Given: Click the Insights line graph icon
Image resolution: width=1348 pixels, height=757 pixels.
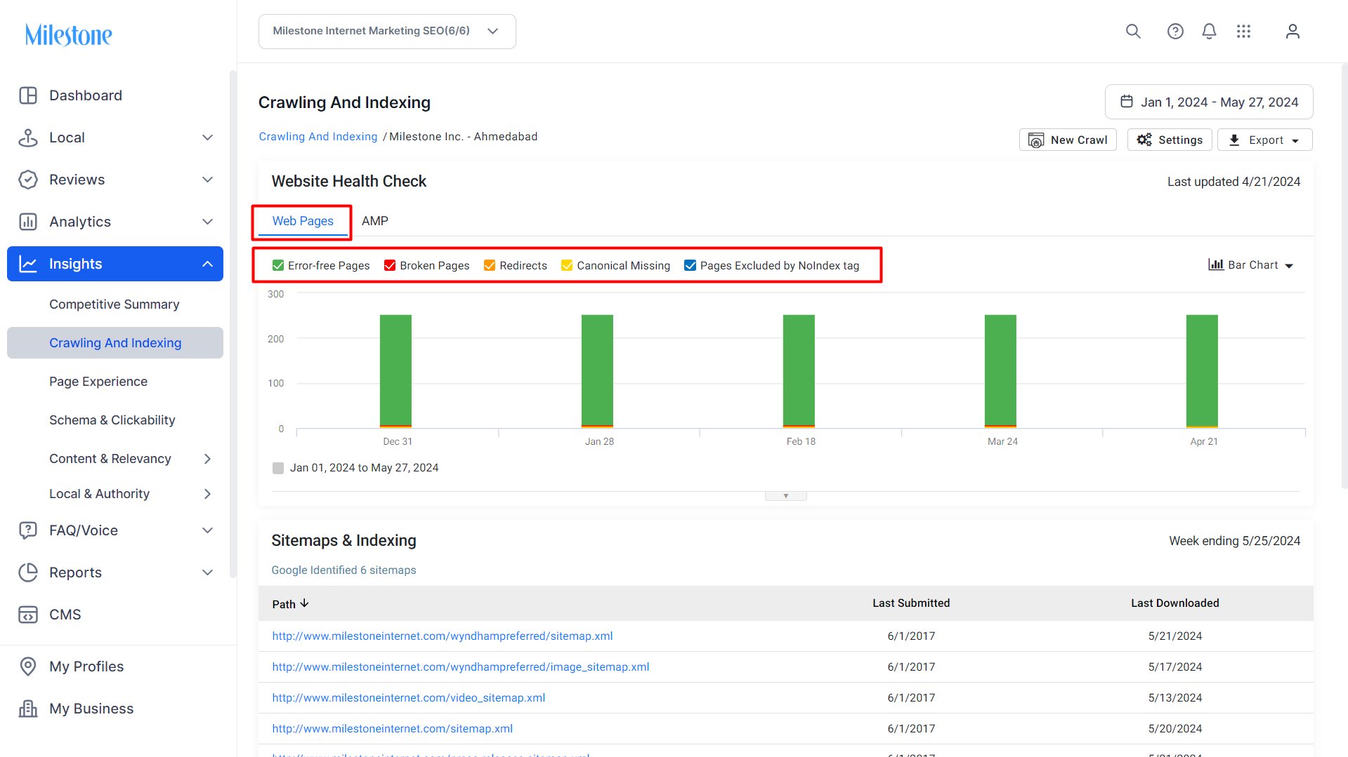Looking at the screenshot, I should click(28, 264).
